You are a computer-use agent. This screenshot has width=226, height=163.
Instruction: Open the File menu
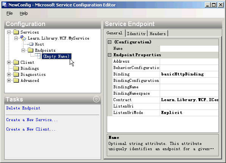(9, 13)
